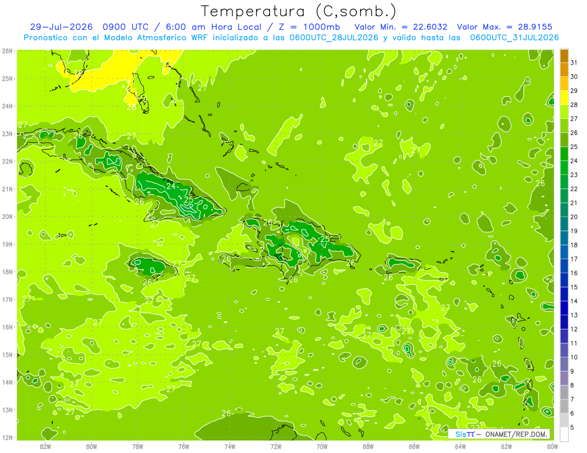Select '0600UTC_31JUL2026' valid-until time text
587x453 pixels.
pyautogui.click(x=514, y=37)
